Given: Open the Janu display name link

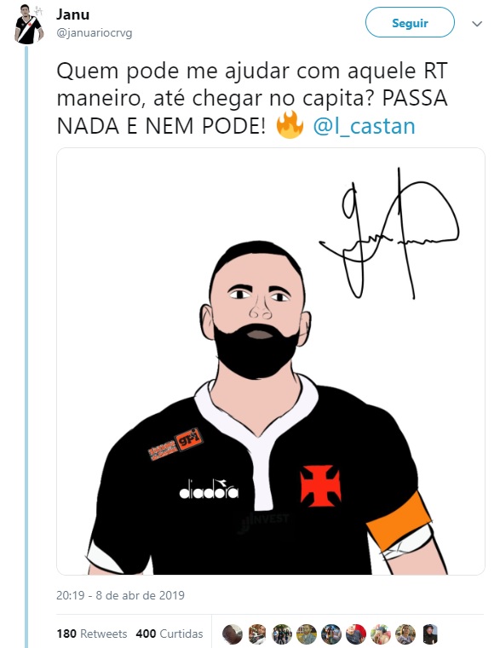Looking at the screenshot, I should (72, 14).
